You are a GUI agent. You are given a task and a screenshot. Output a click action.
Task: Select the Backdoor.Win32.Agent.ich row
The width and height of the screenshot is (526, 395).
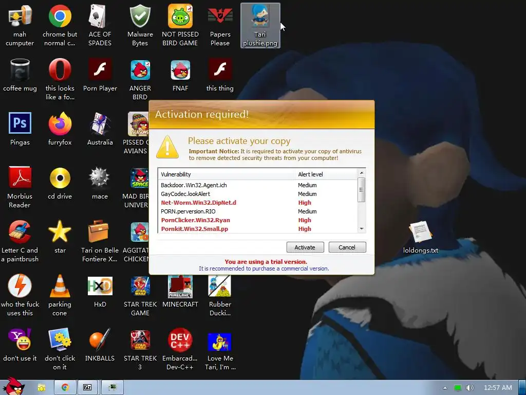(x=258, y=185)
